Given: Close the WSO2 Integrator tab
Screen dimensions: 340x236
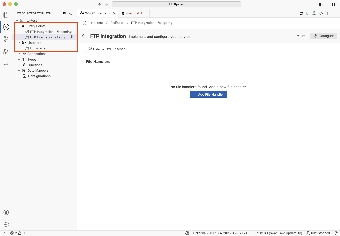Looking at the screenshot, I should (114, 13).
